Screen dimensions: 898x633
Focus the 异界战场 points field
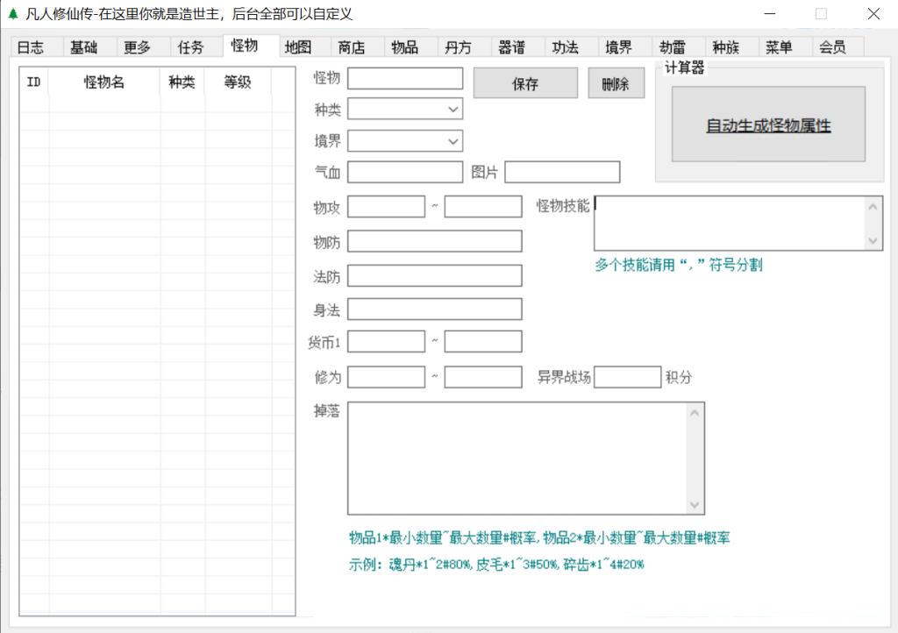627,378
